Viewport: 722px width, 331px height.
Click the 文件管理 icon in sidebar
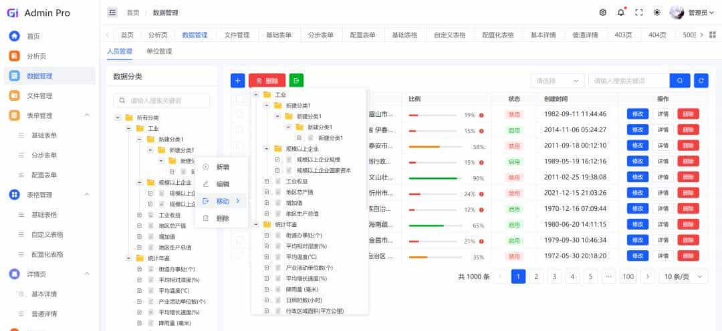(x=14, y=95)
